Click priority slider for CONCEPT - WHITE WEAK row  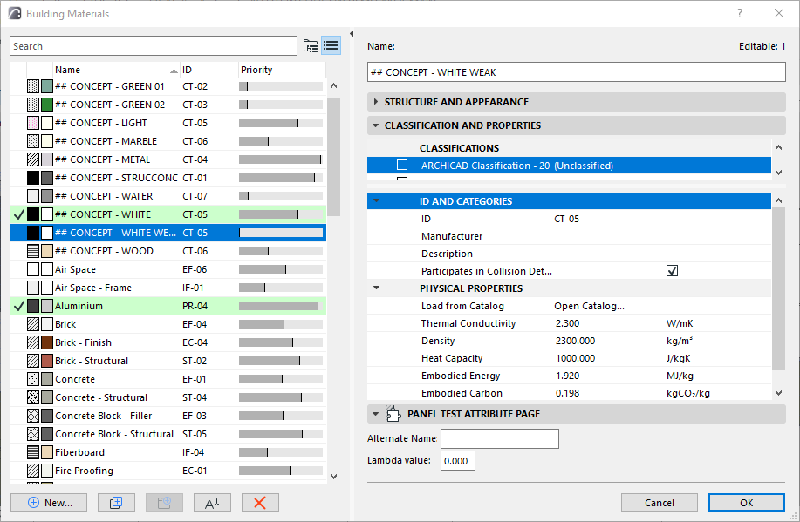(x=281, y=233)
